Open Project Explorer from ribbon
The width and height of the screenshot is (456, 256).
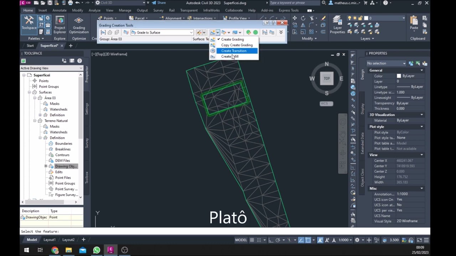[60, 25]
